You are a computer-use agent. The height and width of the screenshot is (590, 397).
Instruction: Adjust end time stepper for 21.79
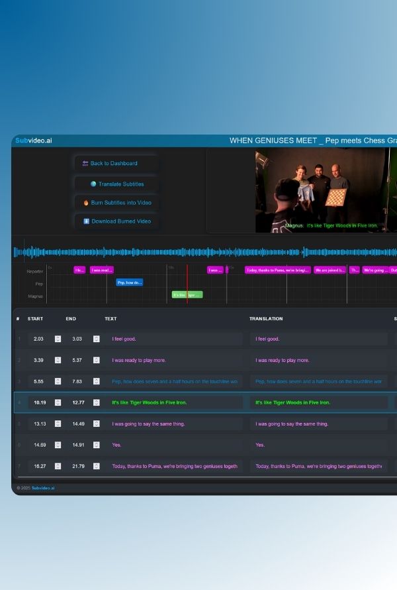[x=97, y=466]
